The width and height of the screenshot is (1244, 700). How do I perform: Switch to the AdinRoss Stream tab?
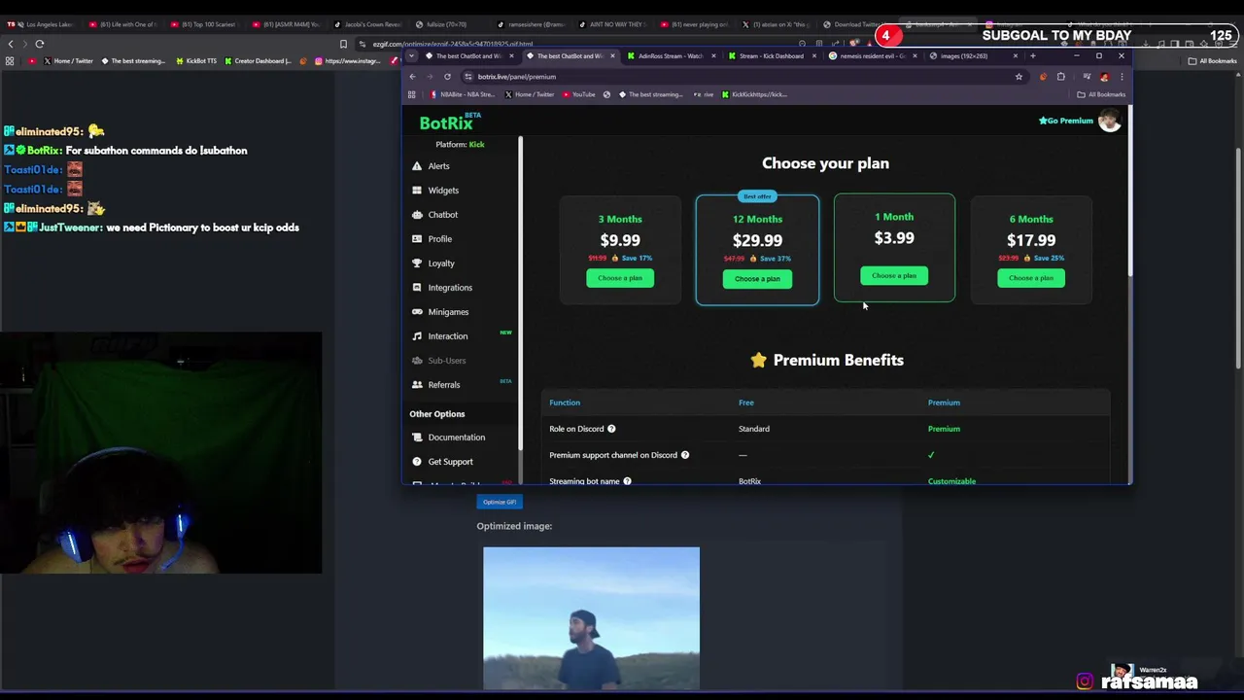(x=671, y=56)
